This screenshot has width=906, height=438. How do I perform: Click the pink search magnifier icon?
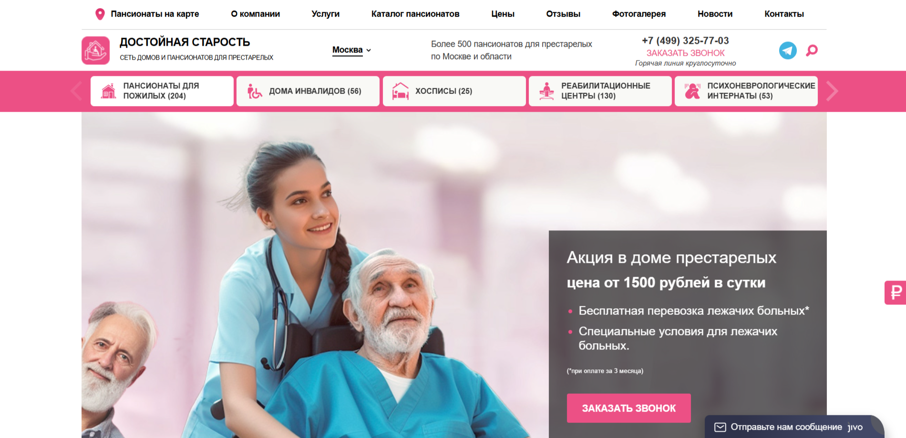(812, 50)
